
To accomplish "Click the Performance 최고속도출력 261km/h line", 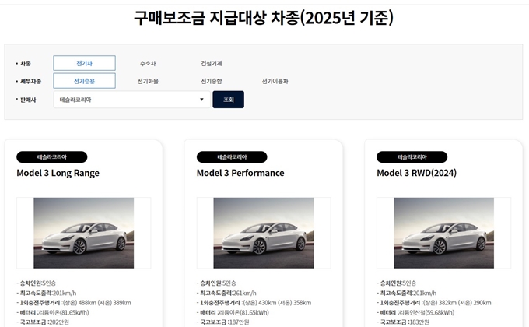I will [x=226, y=293].
